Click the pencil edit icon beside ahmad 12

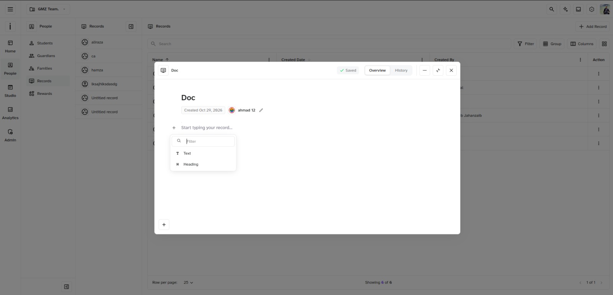261,110
